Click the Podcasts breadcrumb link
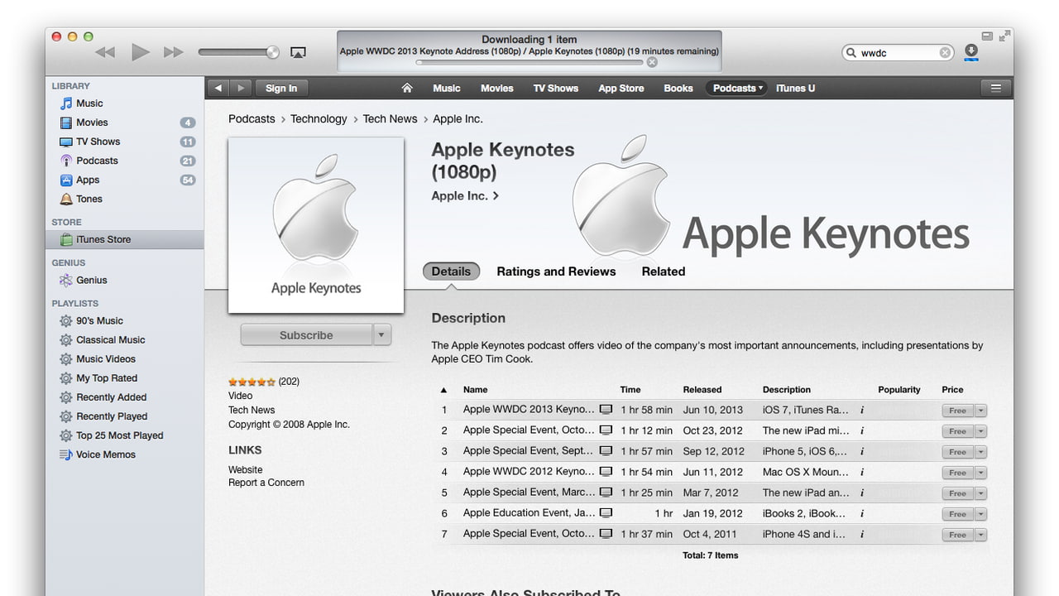1059x596 pixels. (252, 118)
